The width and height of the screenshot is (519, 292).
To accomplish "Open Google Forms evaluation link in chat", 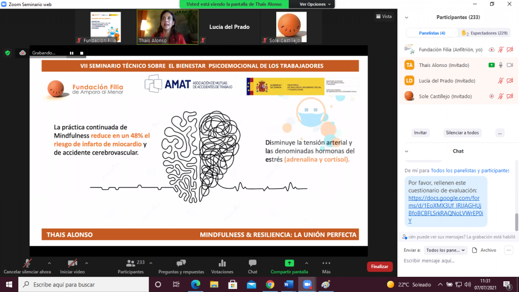I will [446, 209].
